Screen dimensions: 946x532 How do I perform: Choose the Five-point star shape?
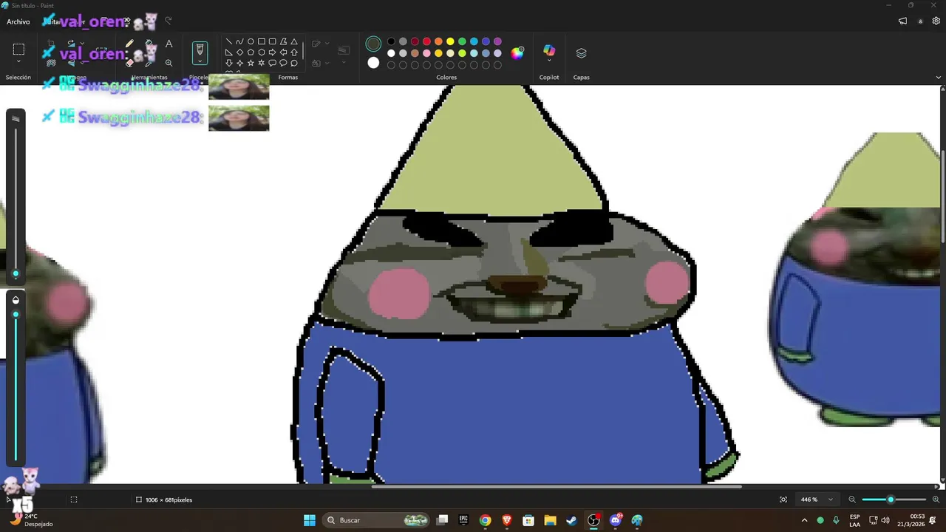(x=251, y=64)
